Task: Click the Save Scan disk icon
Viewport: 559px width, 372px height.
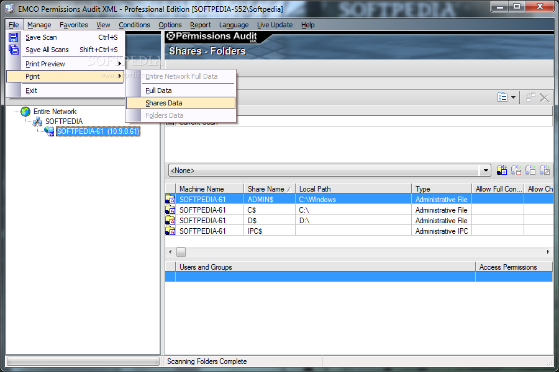Action: tap(14, 37)
